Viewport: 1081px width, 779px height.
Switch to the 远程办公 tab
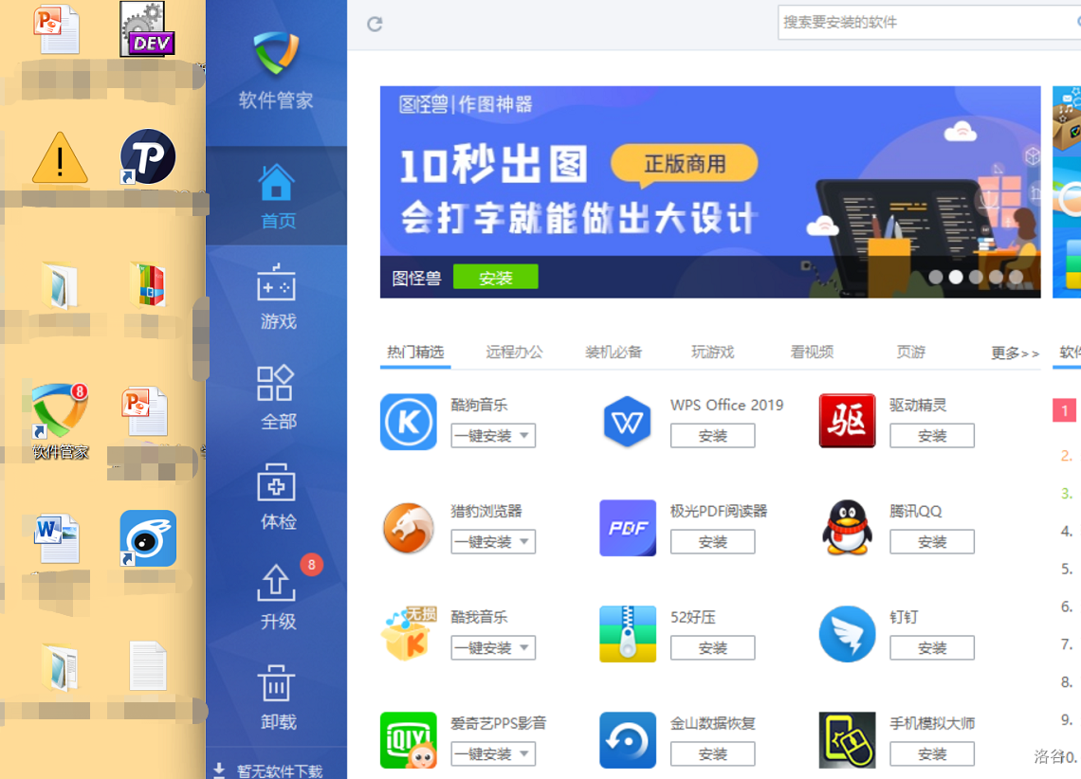[514, 353]
